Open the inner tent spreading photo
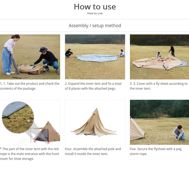The height and width of the screenshot is (189, 189). coord(95,57)
